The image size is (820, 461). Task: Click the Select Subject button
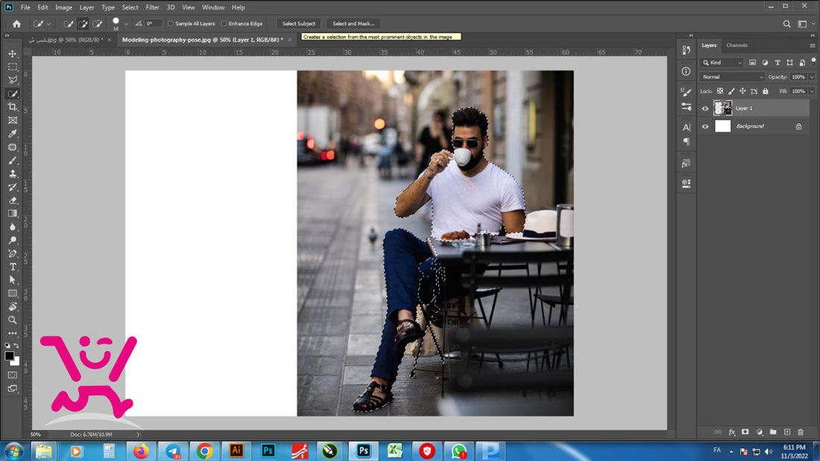click(x=299, y=24)
